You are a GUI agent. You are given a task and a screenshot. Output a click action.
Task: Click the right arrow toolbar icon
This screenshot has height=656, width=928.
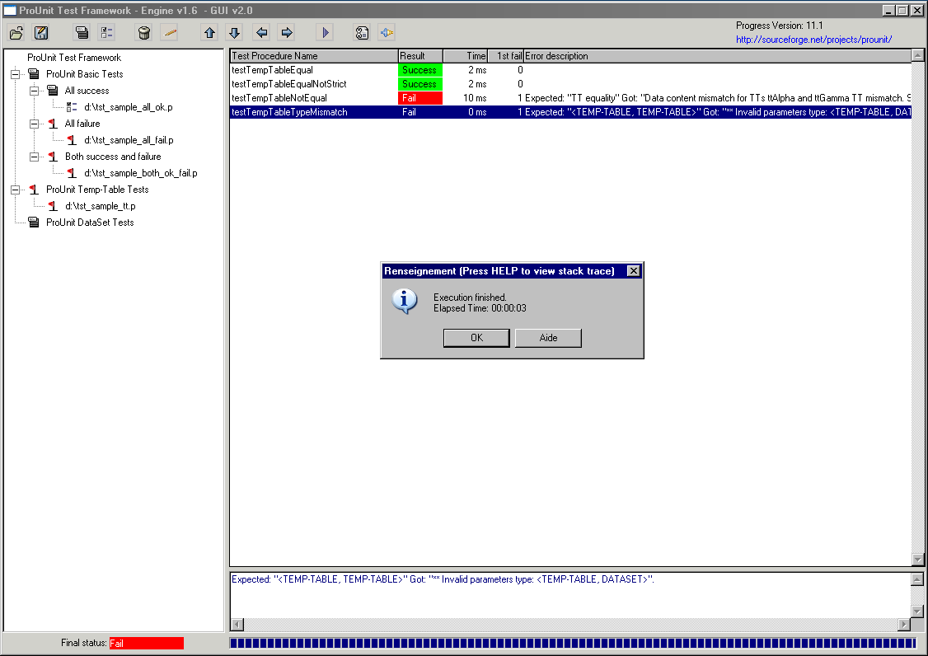287,33
